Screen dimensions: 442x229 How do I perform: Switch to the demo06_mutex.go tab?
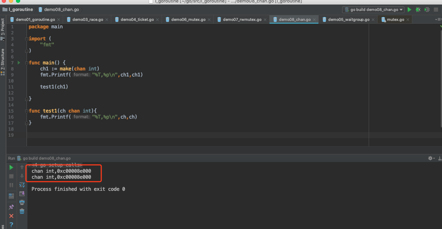pyautogui.click(x=188, y=19)
